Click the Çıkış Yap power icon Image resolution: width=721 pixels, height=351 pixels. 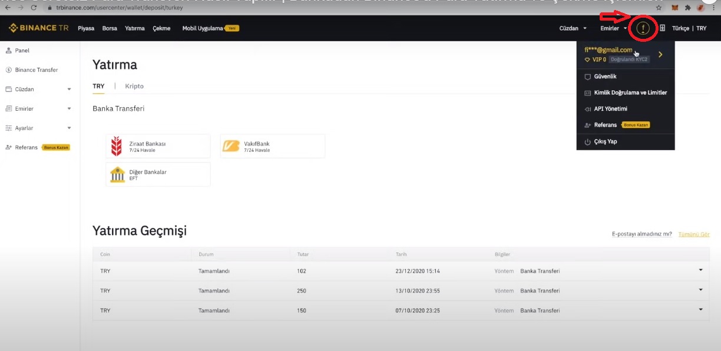pos(587,142)
